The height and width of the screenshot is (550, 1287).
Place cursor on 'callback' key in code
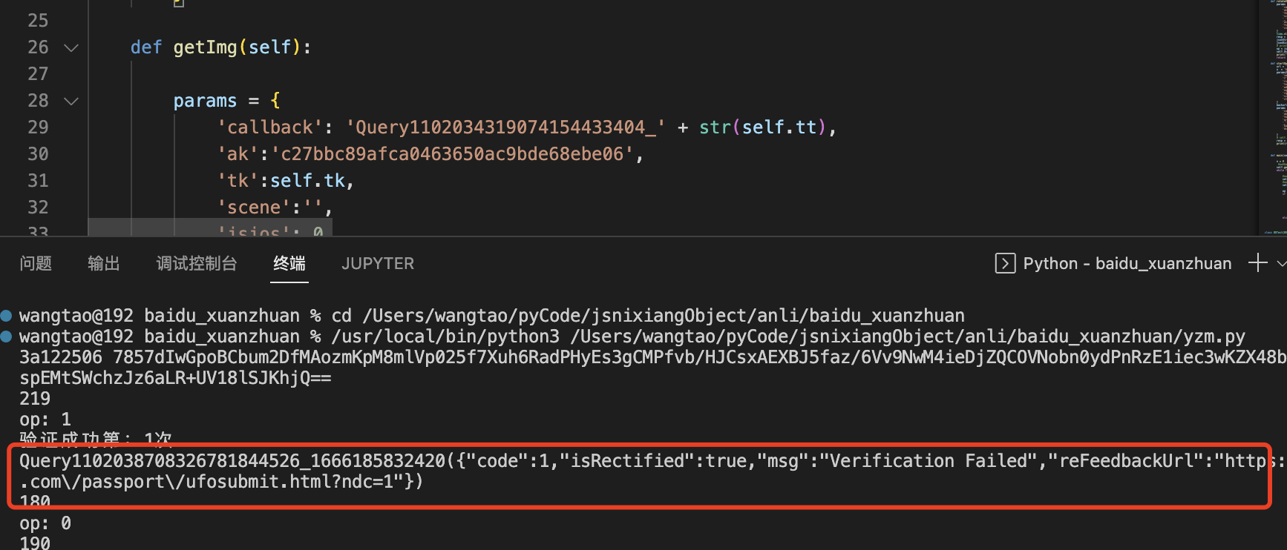(x=270, y=127)
